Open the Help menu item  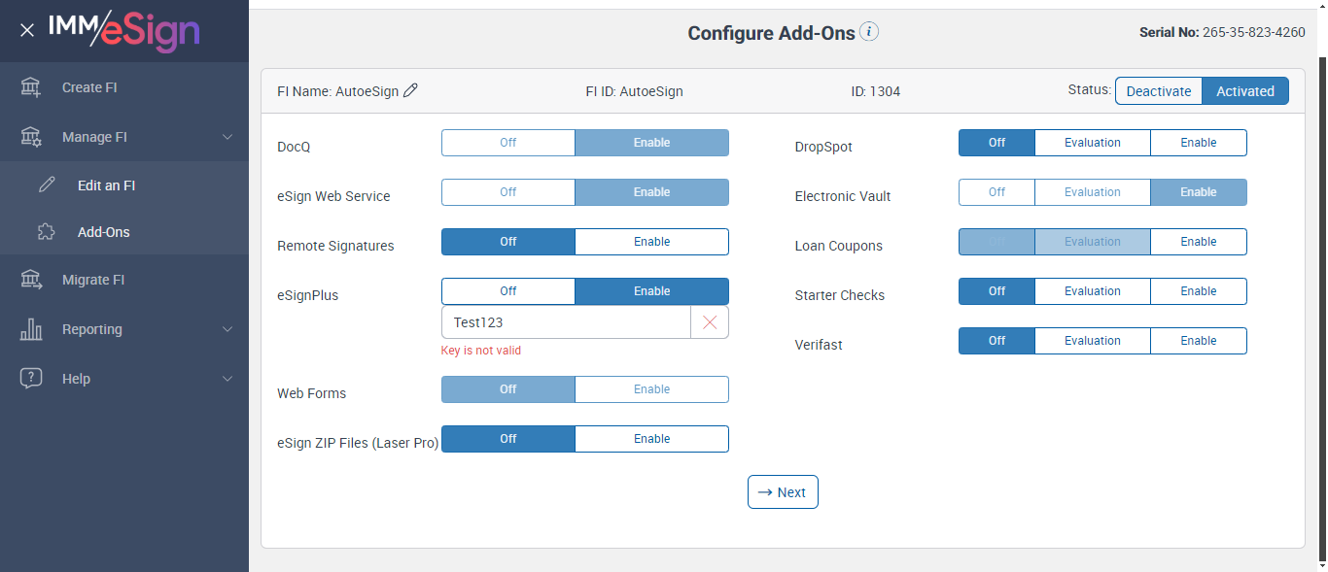click(76, 379)
